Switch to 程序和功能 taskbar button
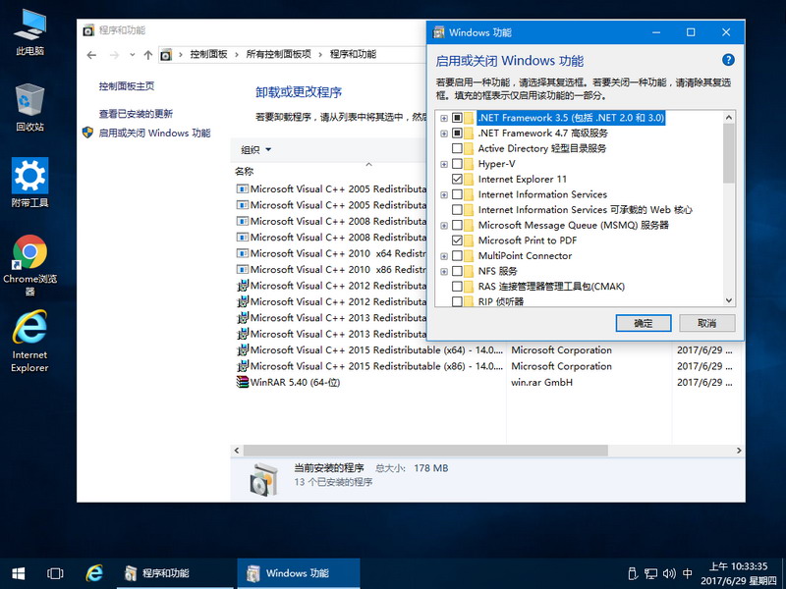786x589 pixels. tap(176, 573)
